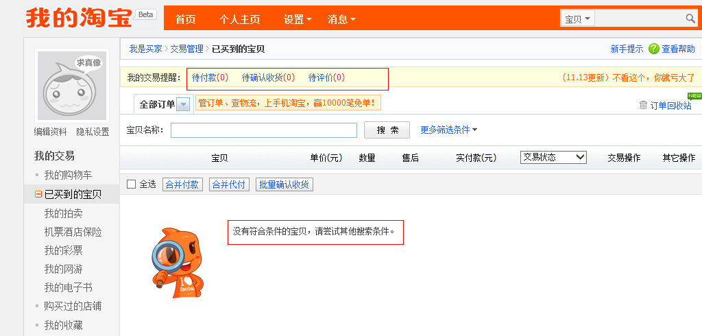Click the 批量确认收货 button
The width and height of the screenshot is (702, 336).
(285, 184)
